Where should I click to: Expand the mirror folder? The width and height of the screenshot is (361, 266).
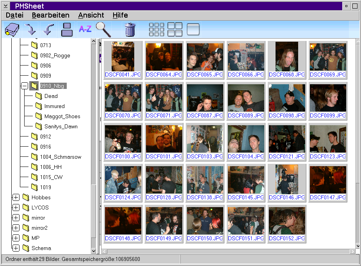(x=16, y=218)
